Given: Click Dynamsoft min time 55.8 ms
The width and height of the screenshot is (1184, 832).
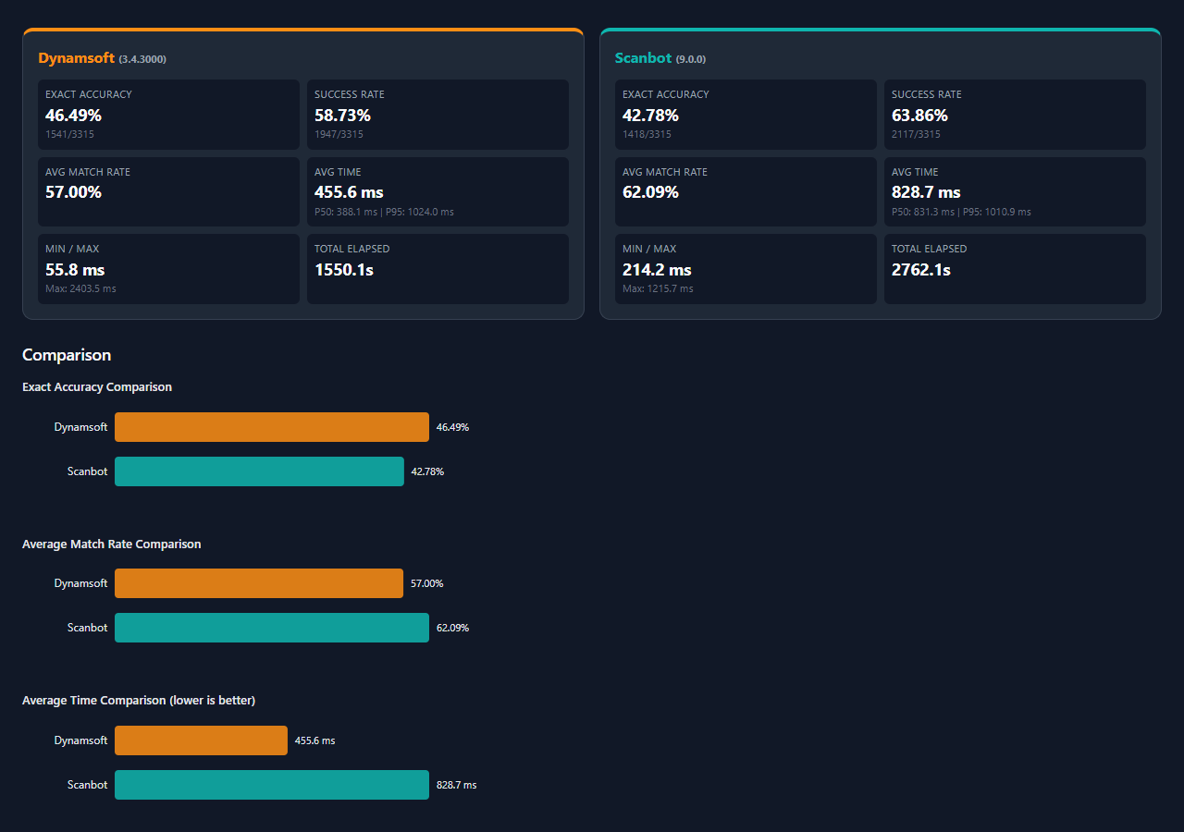Looking at the screenshot, I should 75,270.
